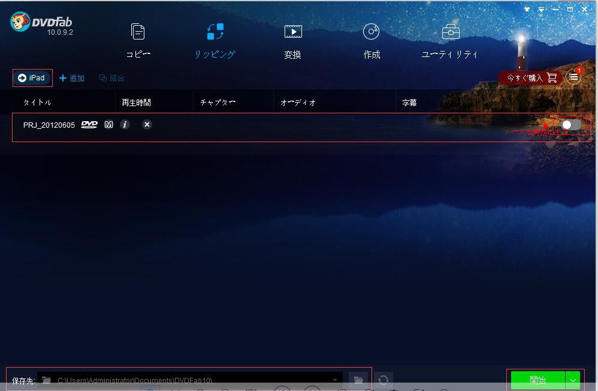
Task: Click the collapse arrow in the title bar
Action: pos(540,9)
